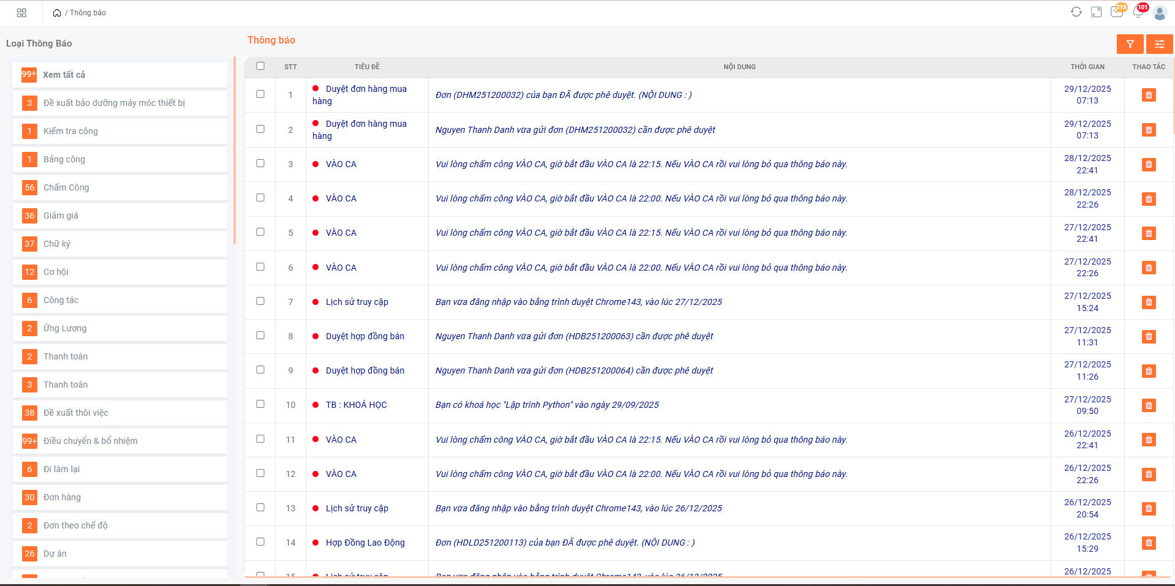Image resolution: width=1175 pixels, height=586 pixels.
Task: Open the notification bell with 101 badge
Action: click(1138, 12)
